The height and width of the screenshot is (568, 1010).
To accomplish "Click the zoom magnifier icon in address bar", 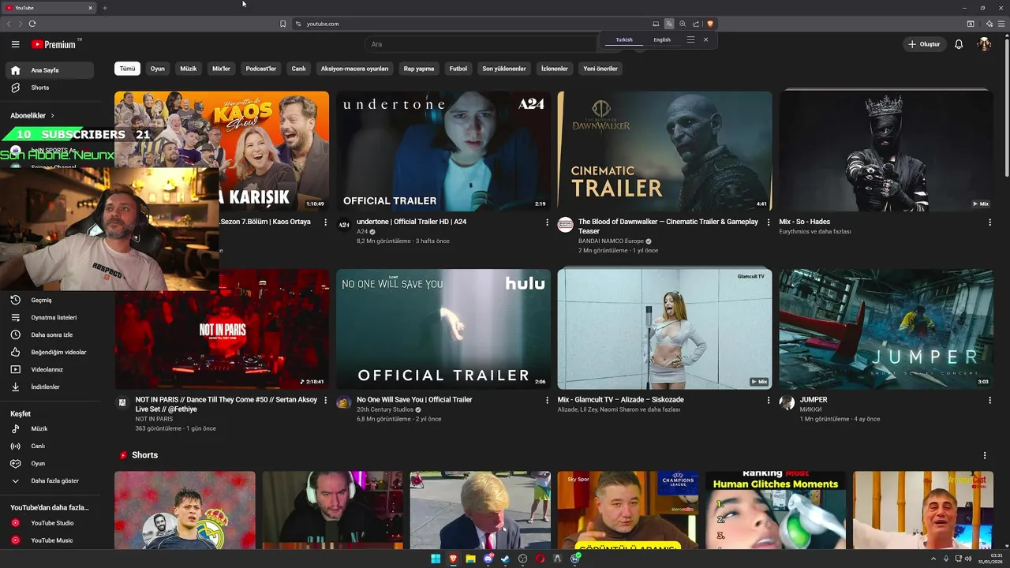I will click(x=683, y=24).
